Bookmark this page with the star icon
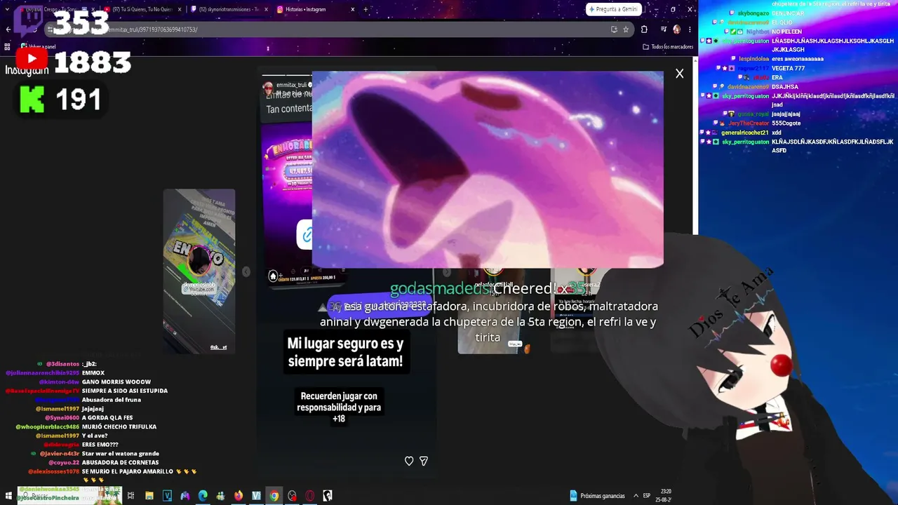This screenshot has width=898, height=505. 626,29
